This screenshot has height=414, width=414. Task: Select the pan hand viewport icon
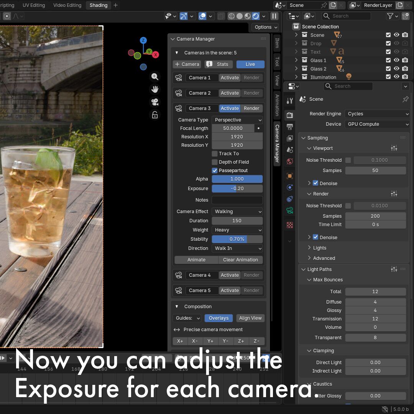tap(155, 89)
